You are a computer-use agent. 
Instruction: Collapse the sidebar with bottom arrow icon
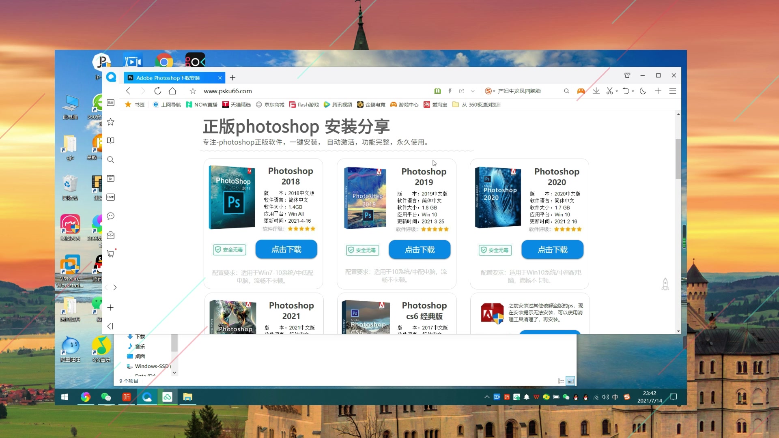(110, 326)
